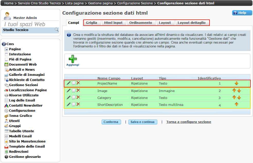Image resolution: width=253 pixels, height=163 pixels.
Task: Click Salva e continua button
Action: [x=142, y=122]
